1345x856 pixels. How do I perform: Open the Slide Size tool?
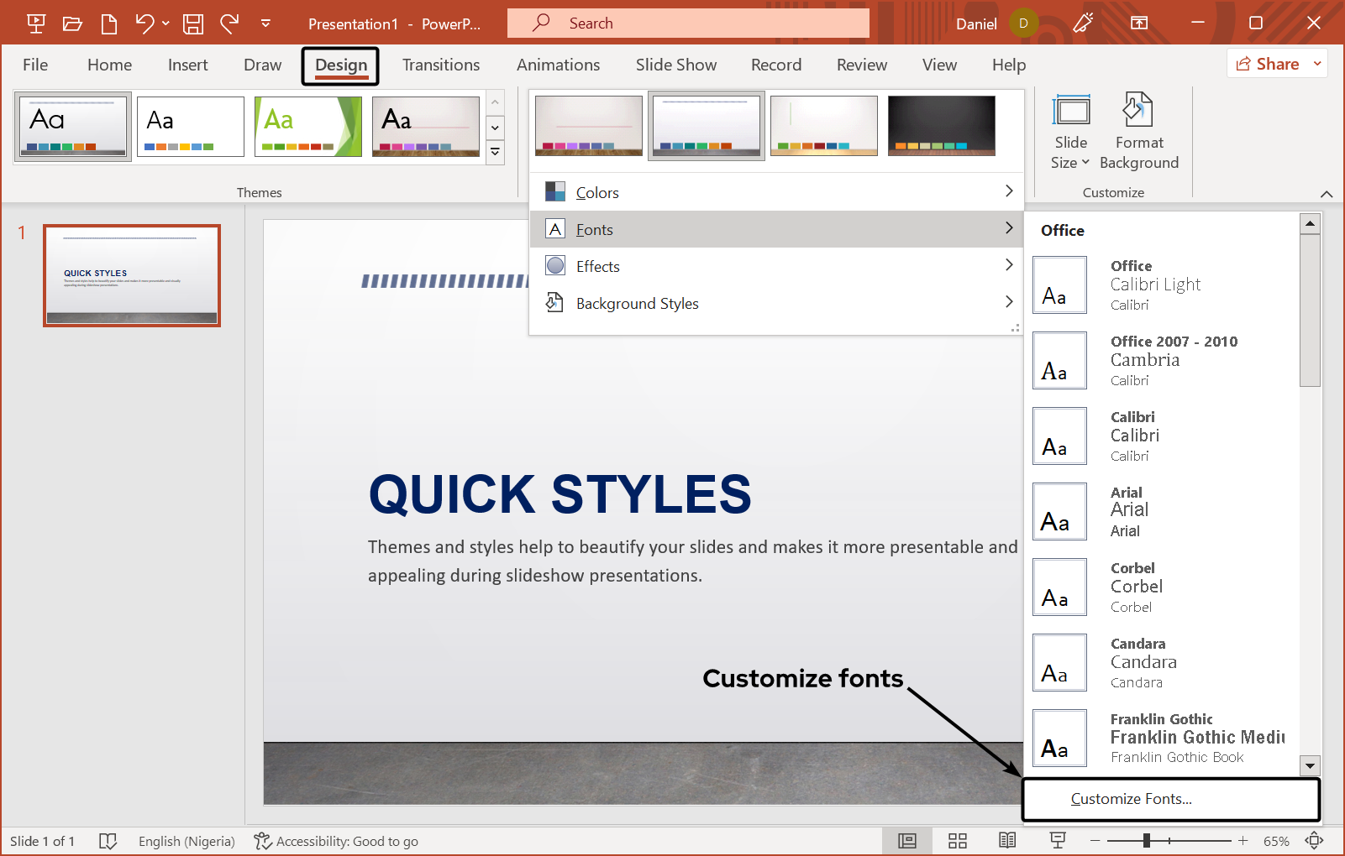[1069, 132]
